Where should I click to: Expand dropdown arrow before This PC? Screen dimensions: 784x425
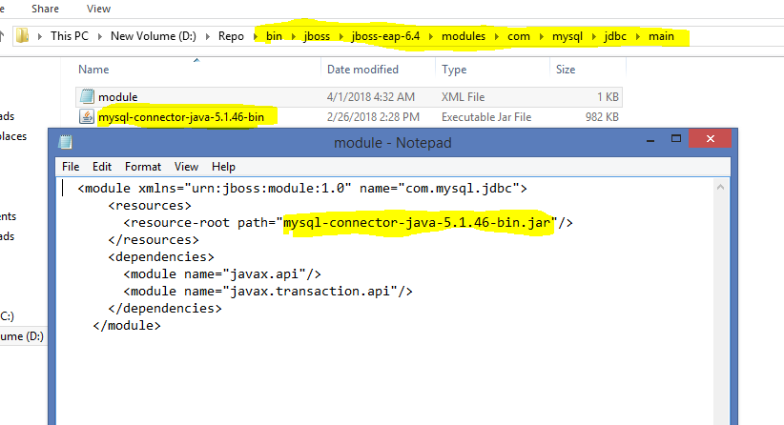[x=39, y=36]
